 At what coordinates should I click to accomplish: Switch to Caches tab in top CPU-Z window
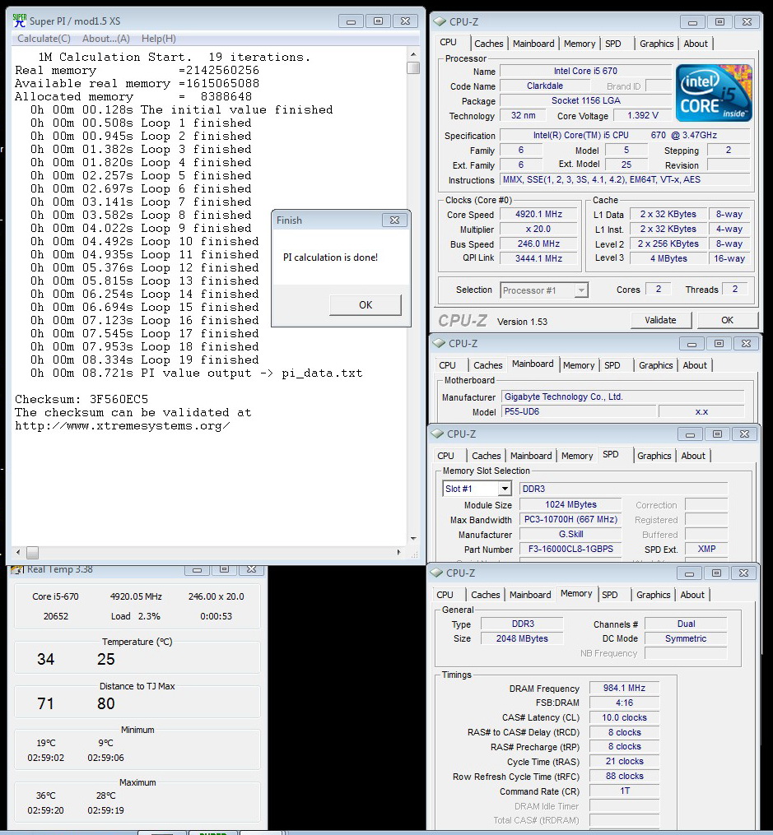click(488, 44)
